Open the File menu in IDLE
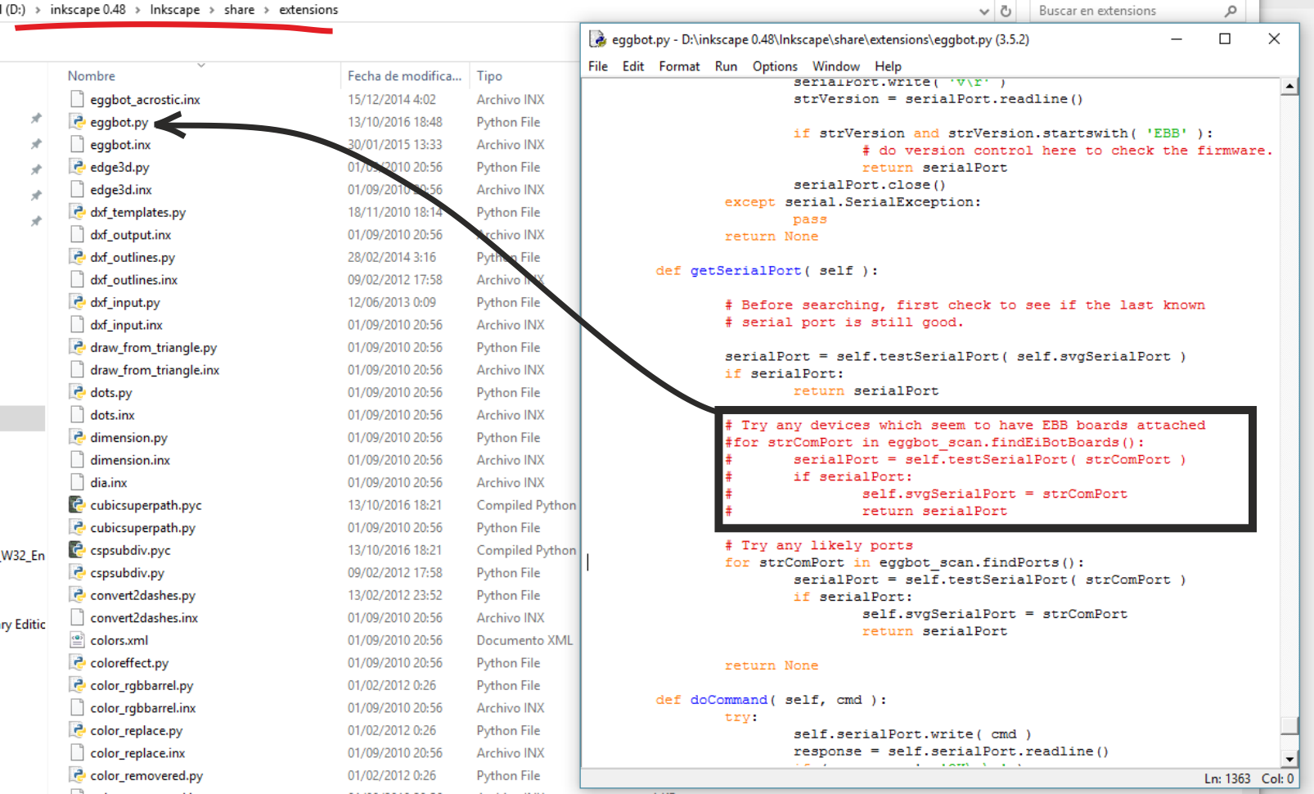1314x794 pixels. click(x=598, y=66)
